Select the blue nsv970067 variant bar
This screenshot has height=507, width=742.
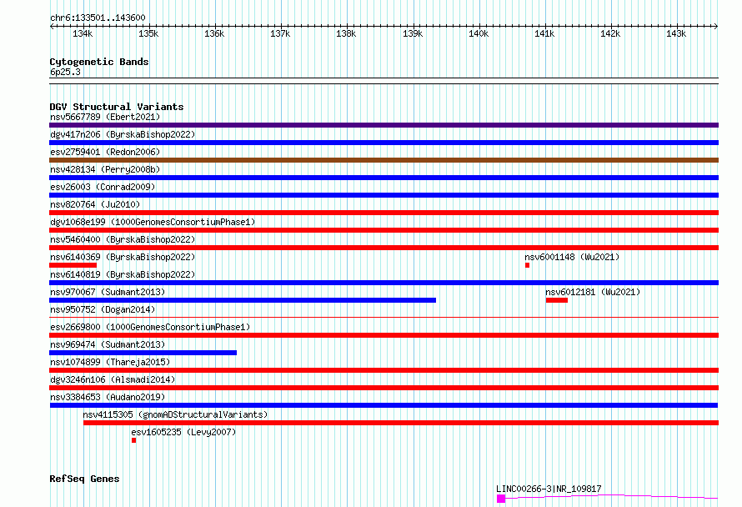point(243,300)
